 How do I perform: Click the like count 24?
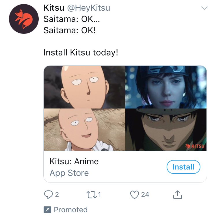click(x=145, y=195)
